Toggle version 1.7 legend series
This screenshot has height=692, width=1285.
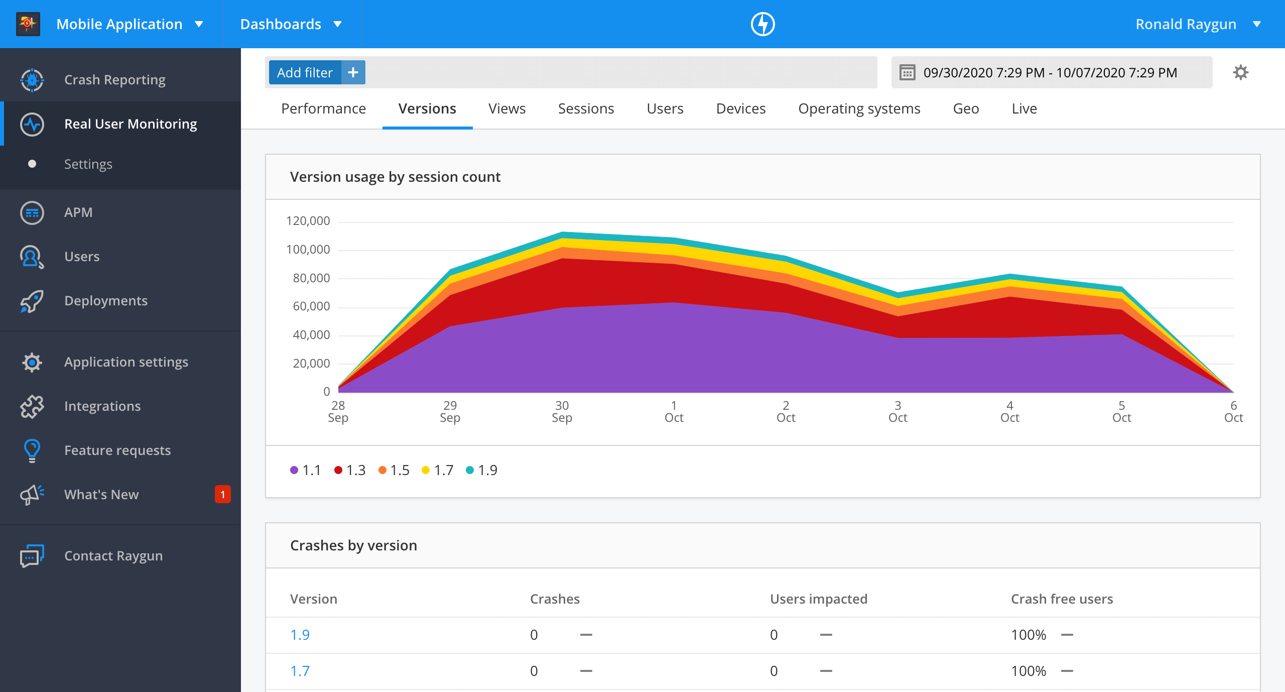437,471
